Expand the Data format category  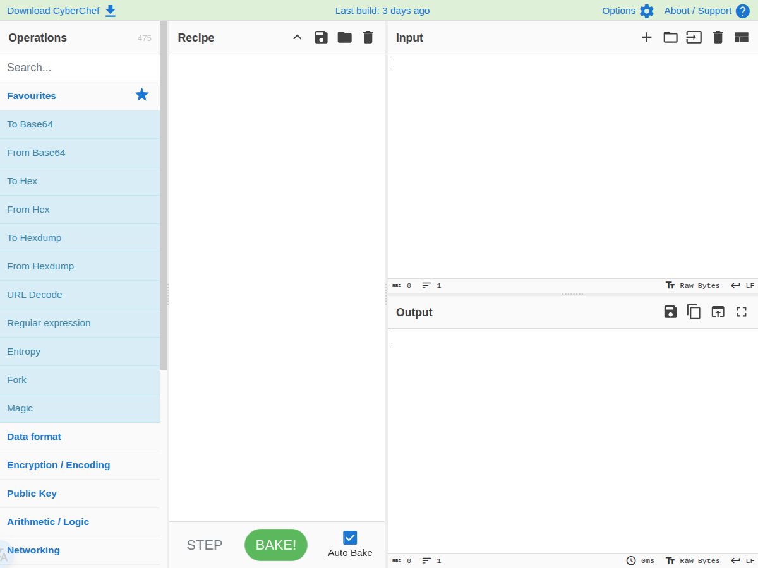(x=34, y=437)
